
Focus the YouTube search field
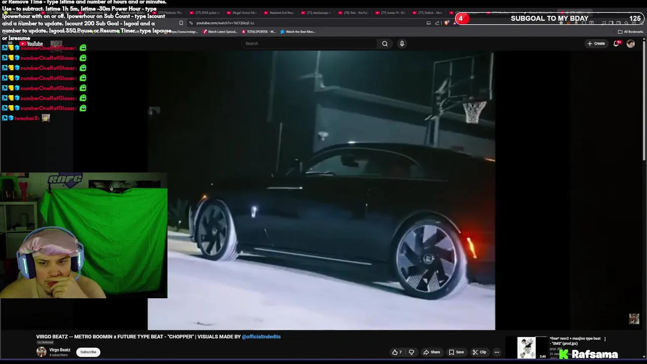[x=309, y=43]
